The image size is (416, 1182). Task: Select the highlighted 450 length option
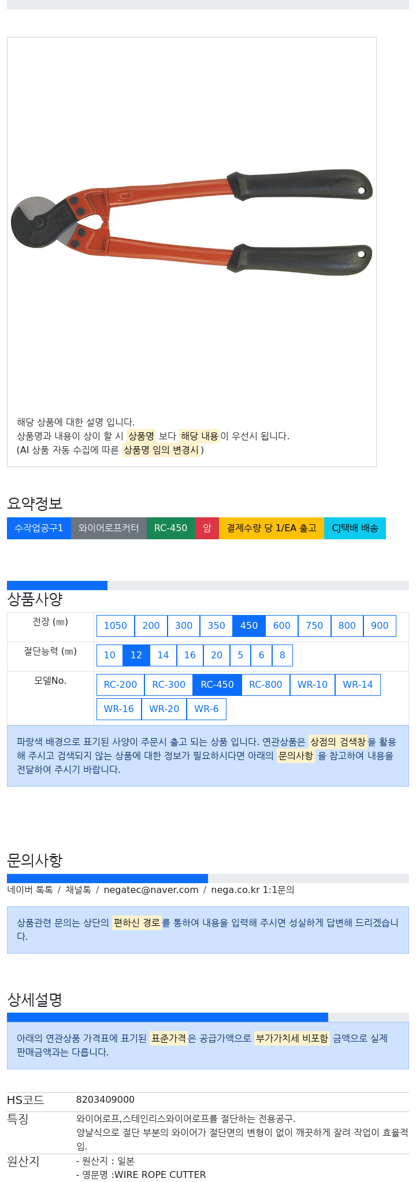coord(249,626)
